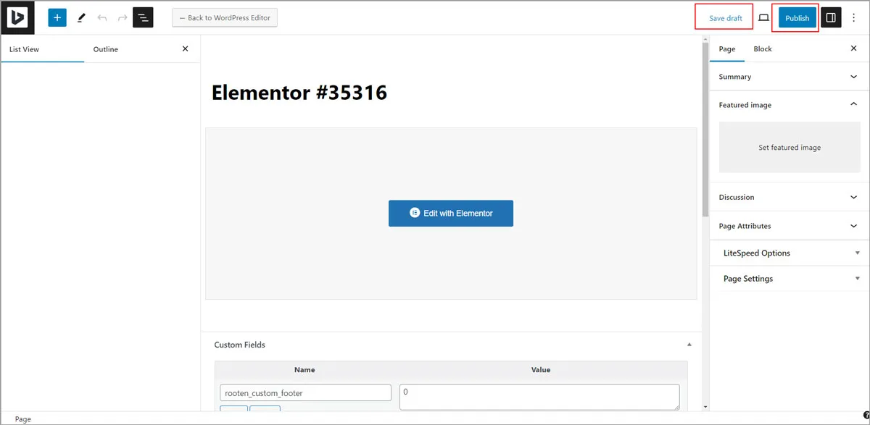This screenshot has height=425, width=870.
Task: Select the Page tab in settings sidebar
Action: (727, 49)
